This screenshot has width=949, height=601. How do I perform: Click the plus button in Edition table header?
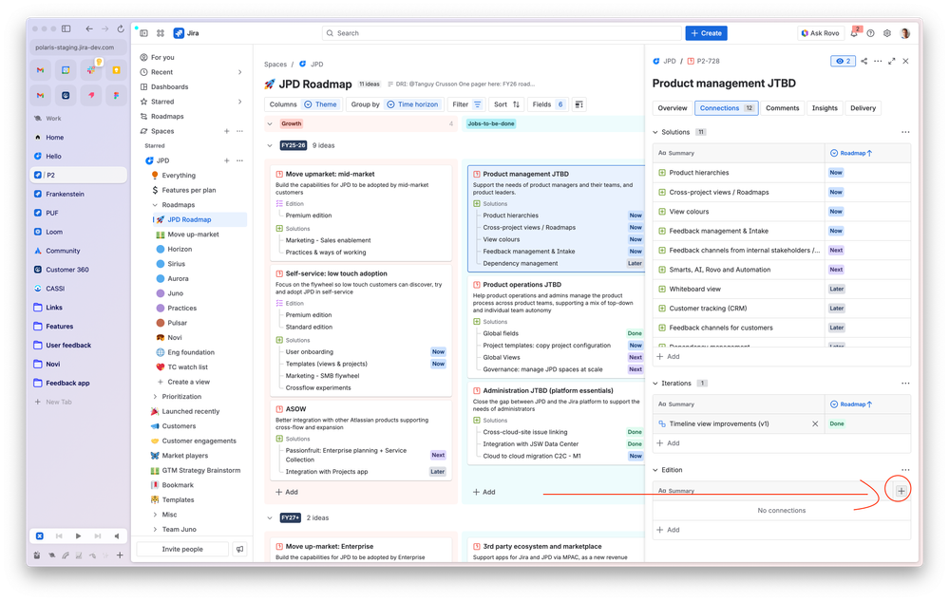pyautogui.click(x=901, y=491)
